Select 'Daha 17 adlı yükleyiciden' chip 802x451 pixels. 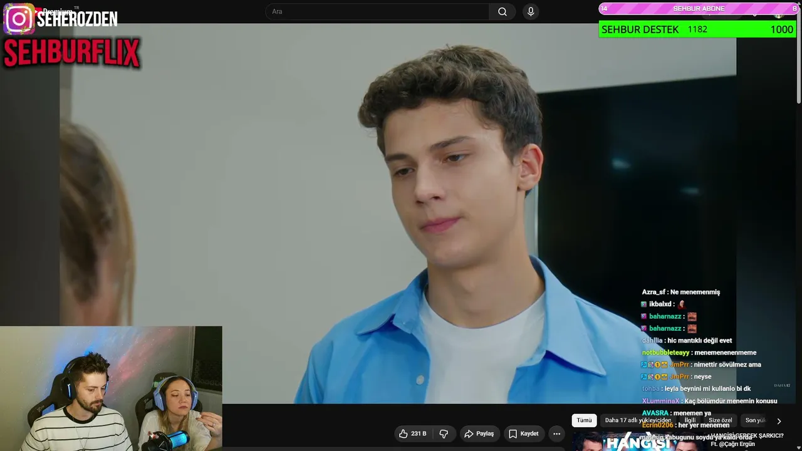(x=638, y=420)
